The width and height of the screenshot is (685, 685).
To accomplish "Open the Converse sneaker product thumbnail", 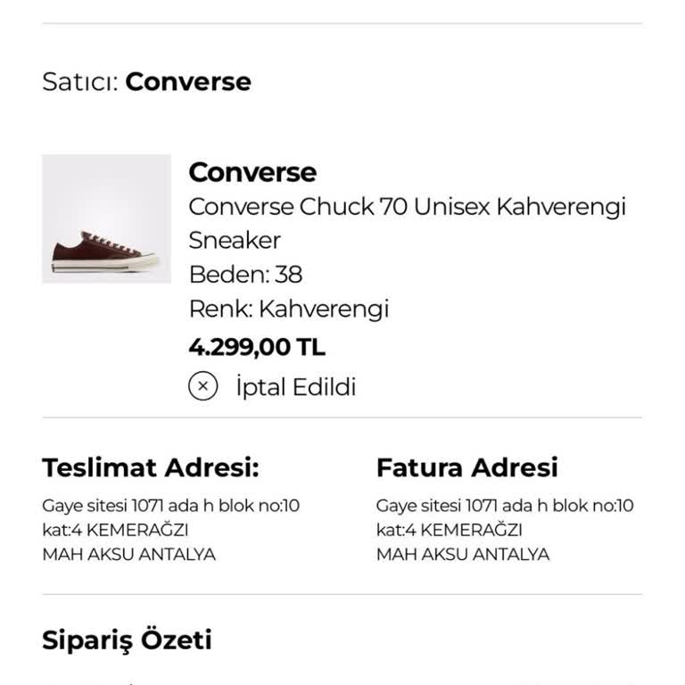I will [106, 219].
